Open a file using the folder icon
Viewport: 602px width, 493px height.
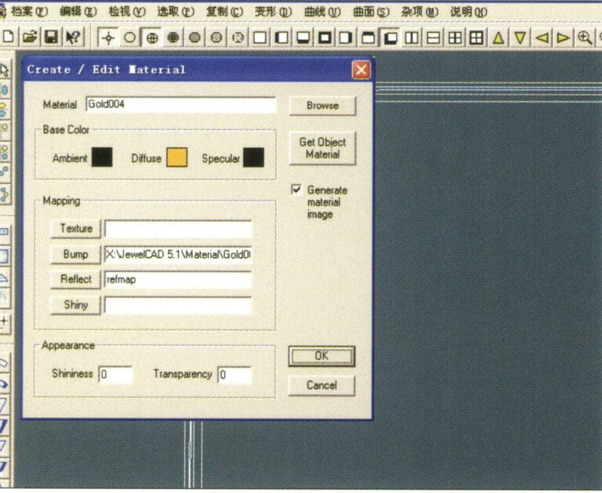click(30, 38)
